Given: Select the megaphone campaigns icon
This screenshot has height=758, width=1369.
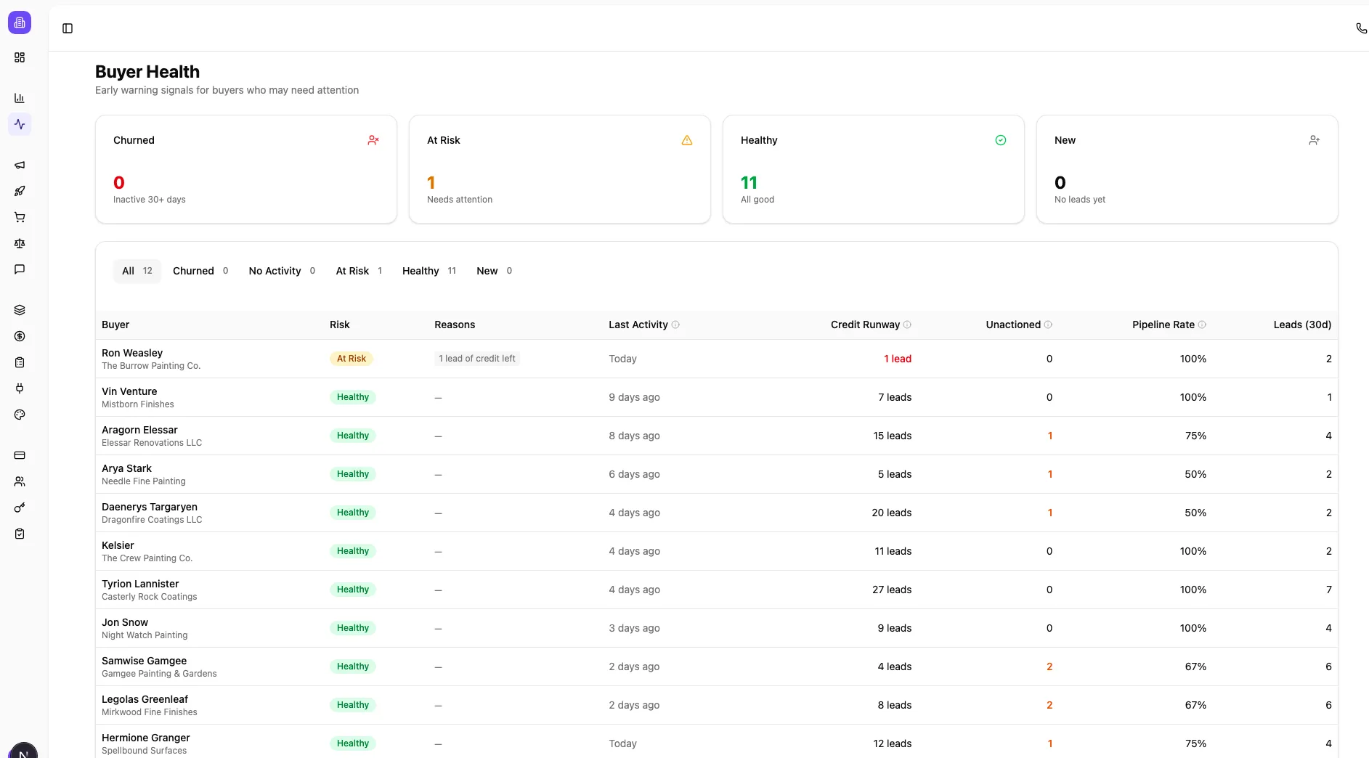Looking at the screenshot, I should click(x=20, y=165).
